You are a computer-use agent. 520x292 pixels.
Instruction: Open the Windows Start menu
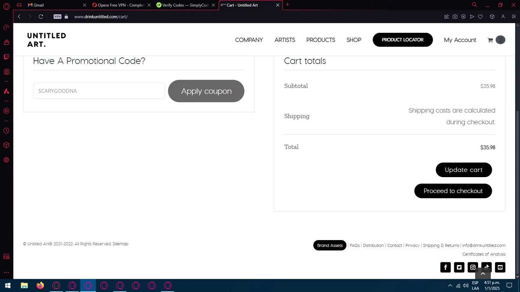tap(8, 285)
